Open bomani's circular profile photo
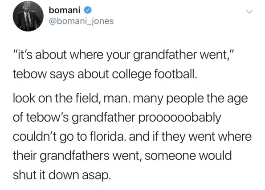Image resolution: width=265 pixels, height=190 pixels. [x=28, y=16]
